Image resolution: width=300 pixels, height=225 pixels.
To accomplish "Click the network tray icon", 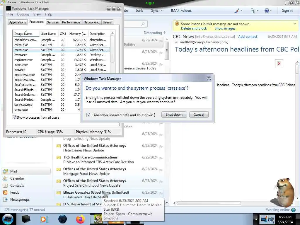I will 263,219.
